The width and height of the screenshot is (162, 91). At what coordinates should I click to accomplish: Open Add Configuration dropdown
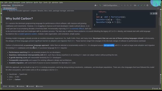(111, 5)
